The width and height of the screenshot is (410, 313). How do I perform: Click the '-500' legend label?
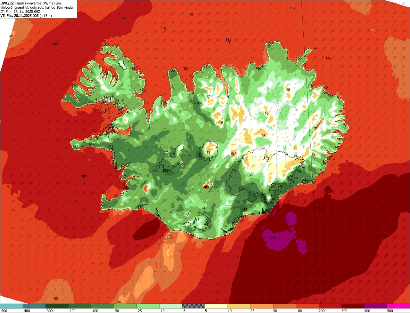pyautogui.click(x=4, y=310)
